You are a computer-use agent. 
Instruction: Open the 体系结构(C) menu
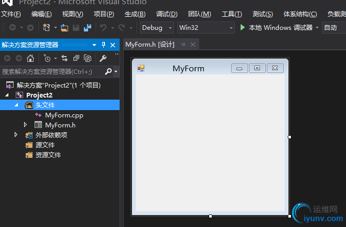click(x=300, y=14)
